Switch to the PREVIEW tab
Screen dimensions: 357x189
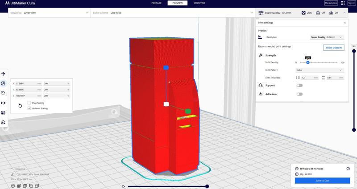(x=178, y=3)
